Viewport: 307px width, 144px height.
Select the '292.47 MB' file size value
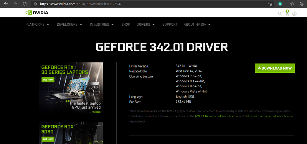pyautogui.click(x=183, y=101)
